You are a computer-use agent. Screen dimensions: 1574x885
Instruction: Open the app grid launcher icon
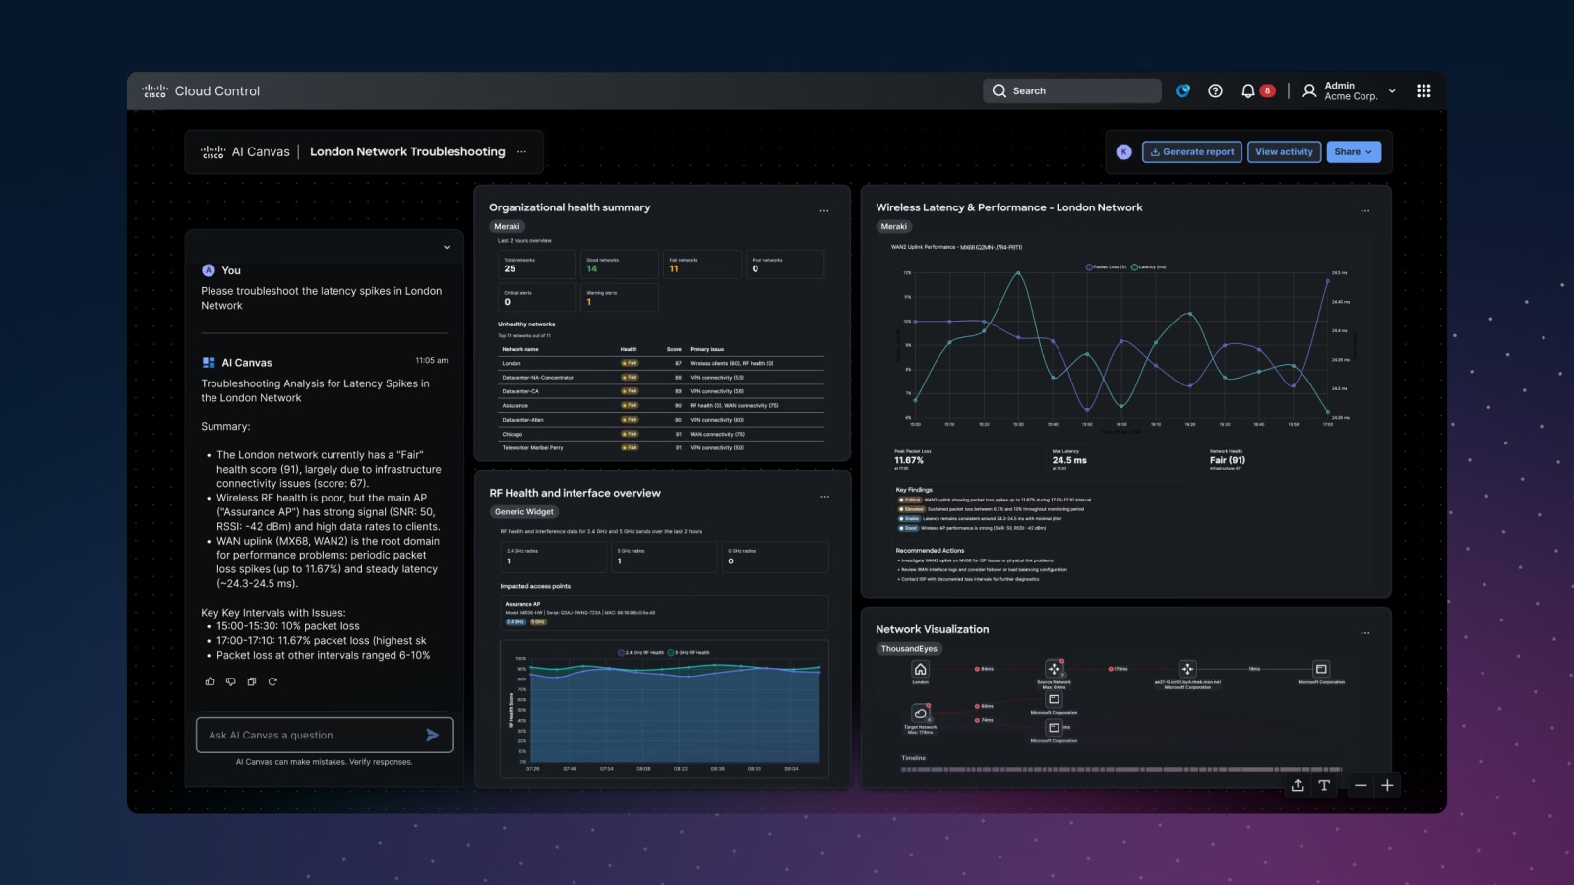(x=1423, y=90)
